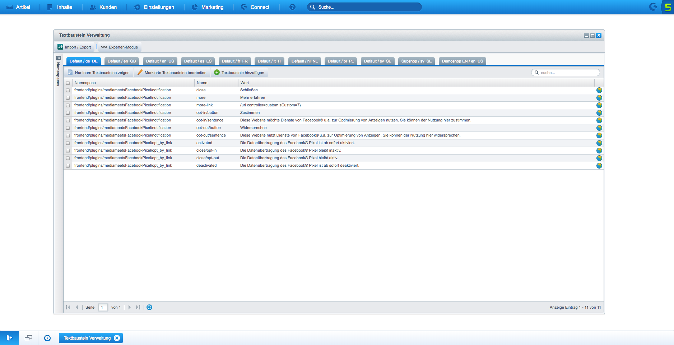Focus the snippet search field
This screenshot has height=345, width=674.
(566, 73)
